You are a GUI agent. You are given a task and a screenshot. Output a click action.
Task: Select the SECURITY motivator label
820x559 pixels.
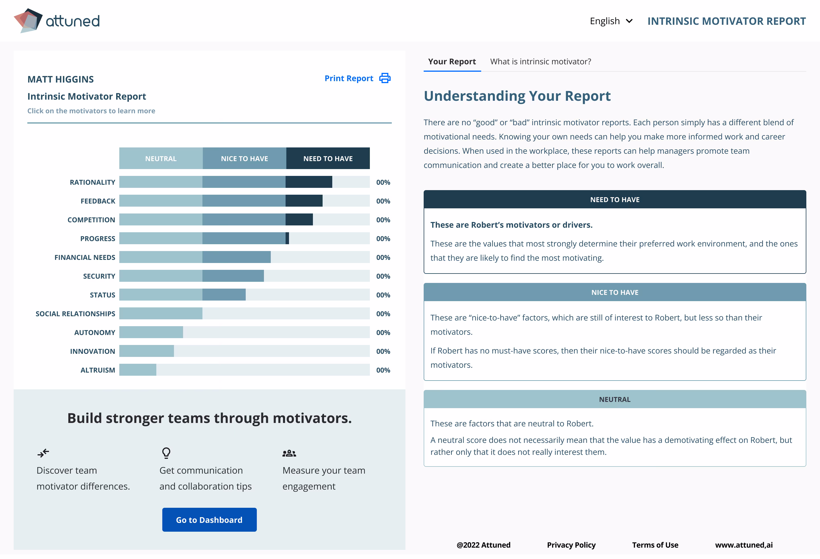(x=99, y=276)
